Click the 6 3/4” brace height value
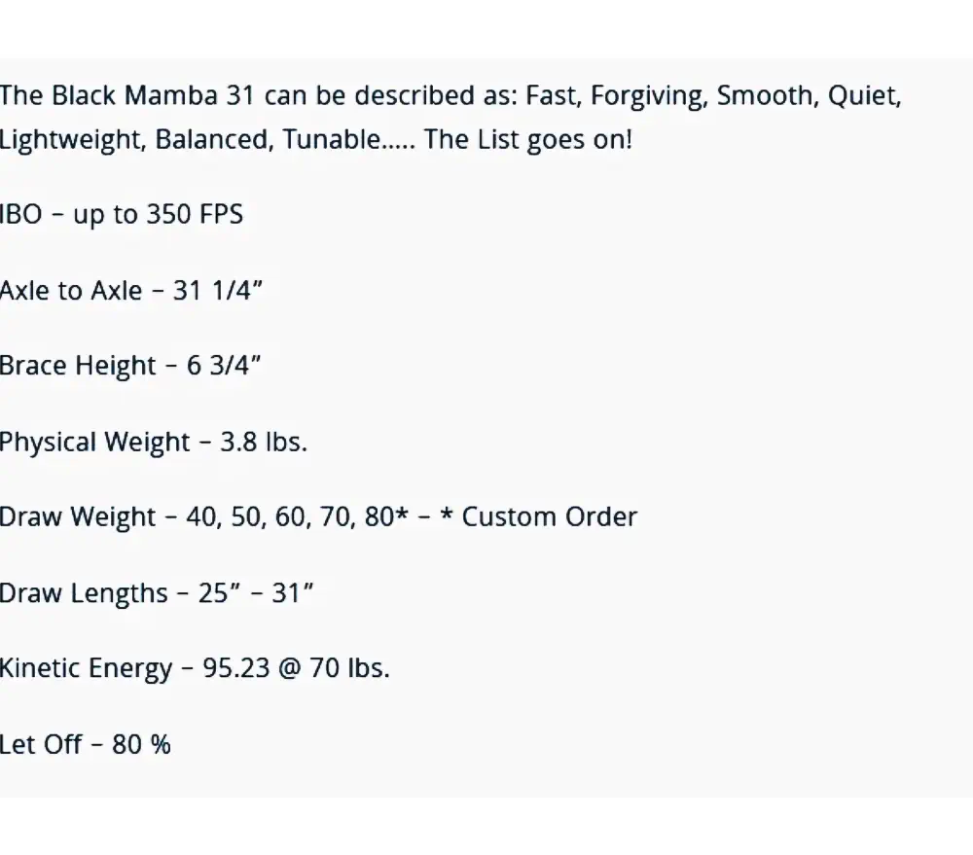Viewport: 973px width, 855px height. [225, 366]
